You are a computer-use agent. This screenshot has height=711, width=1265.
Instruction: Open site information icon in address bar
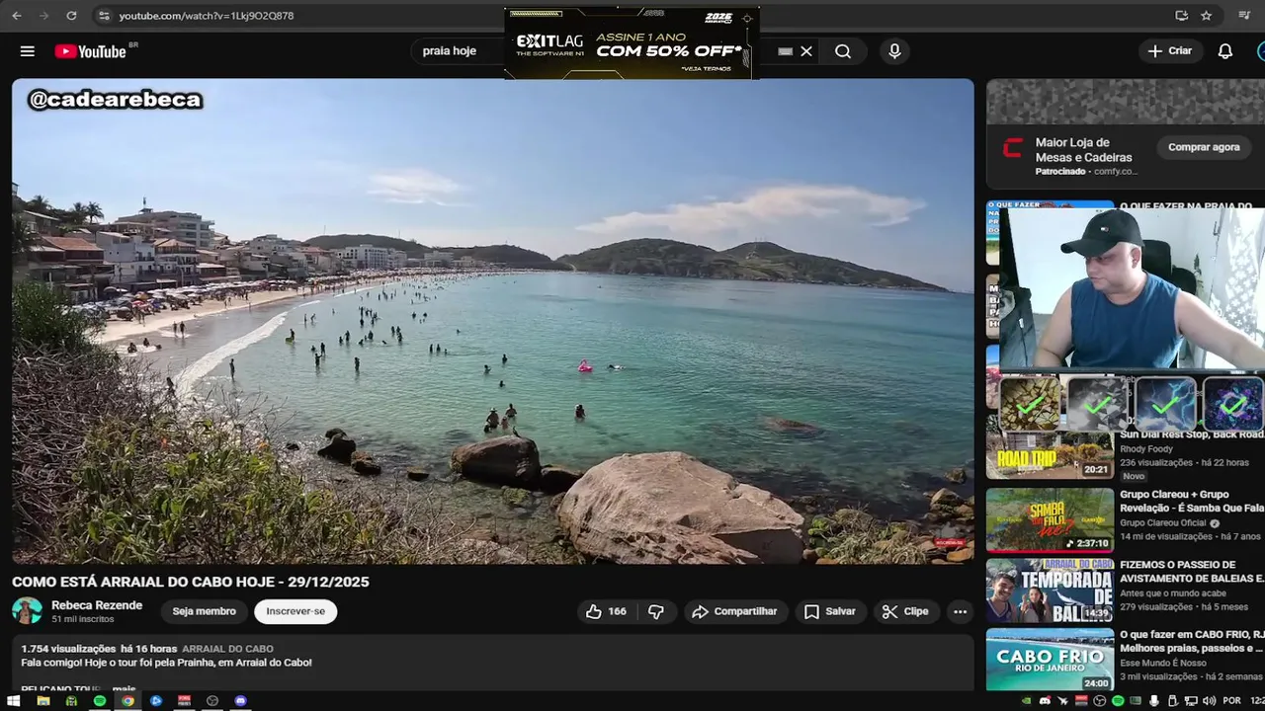click(104, 16)
